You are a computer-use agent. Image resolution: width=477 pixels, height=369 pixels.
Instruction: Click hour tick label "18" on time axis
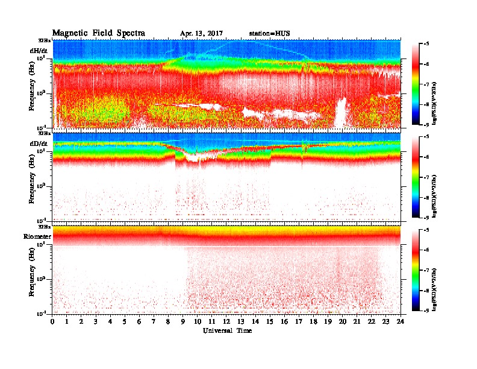pyautogui.click(x=313, y=322)
